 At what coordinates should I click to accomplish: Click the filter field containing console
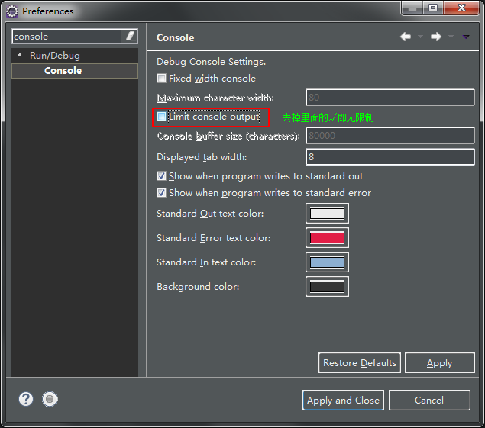tap(66, 36)
